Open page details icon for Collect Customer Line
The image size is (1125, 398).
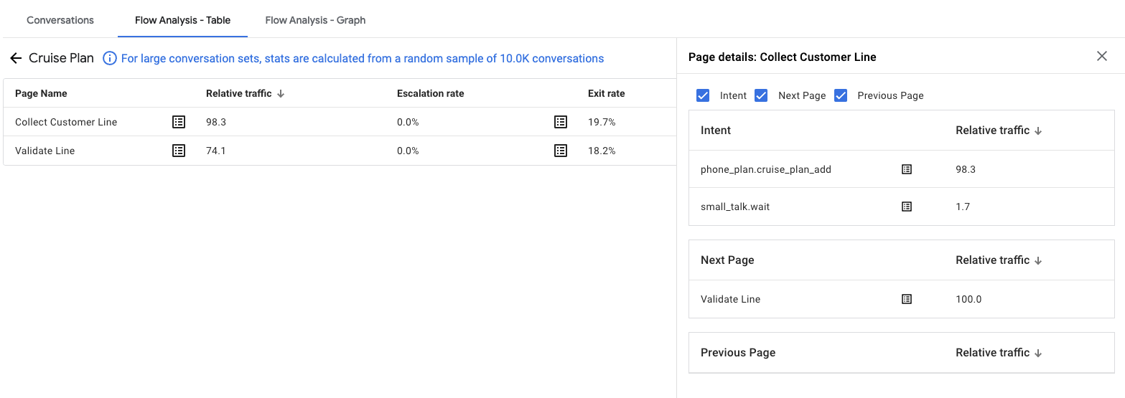click(179, 122)
